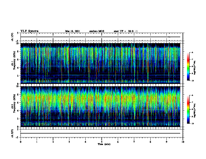The width and height of the screenshot is (206, 159).
Task: Click the "8" kHz tick of ch.1 spectrogram
Action: pos(18,51)
